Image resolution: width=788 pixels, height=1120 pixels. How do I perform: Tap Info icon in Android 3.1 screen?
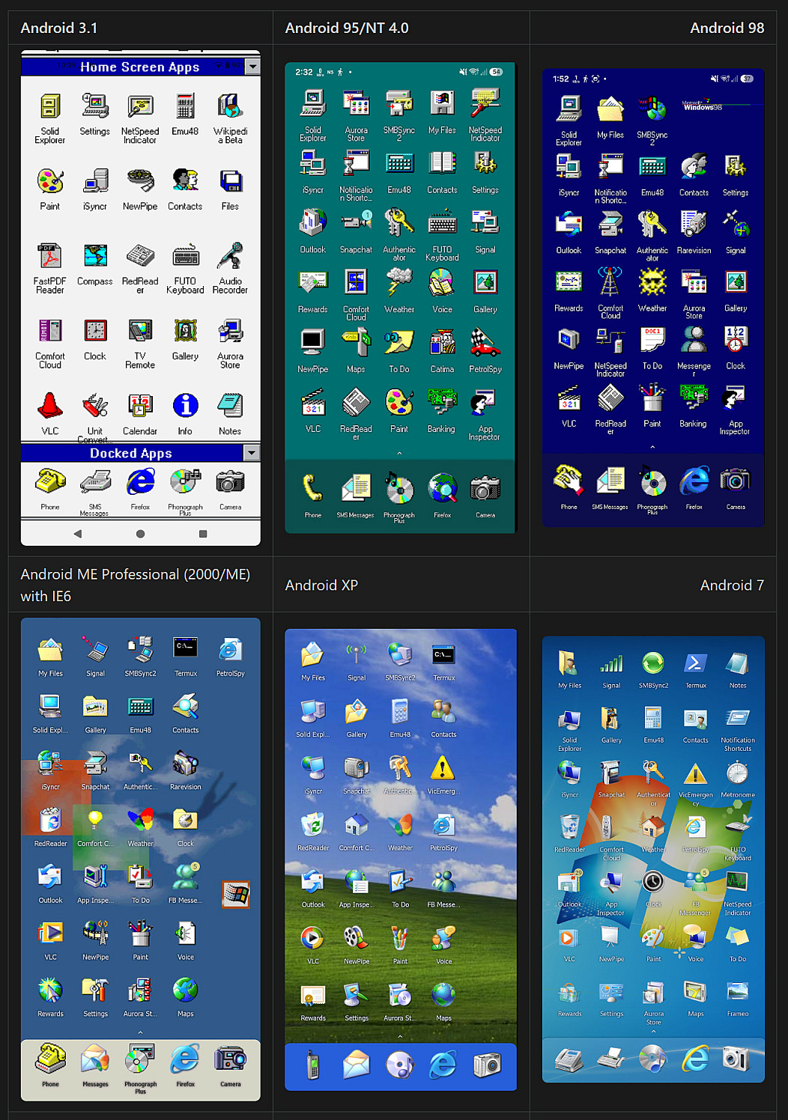(x=185, y=406)
